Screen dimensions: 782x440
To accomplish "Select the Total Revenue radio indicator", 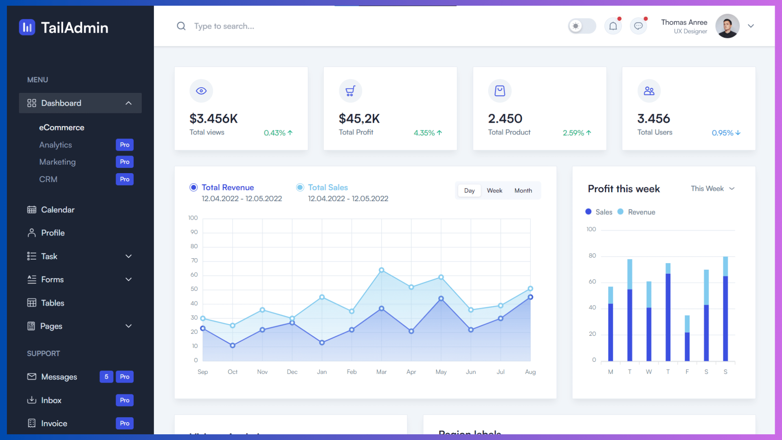I will 193,187.
